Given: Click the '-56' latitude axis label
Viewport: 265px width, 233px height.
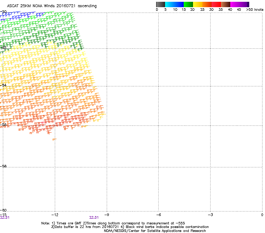Looking at the screenshot, I should click(x=3, y=124).
